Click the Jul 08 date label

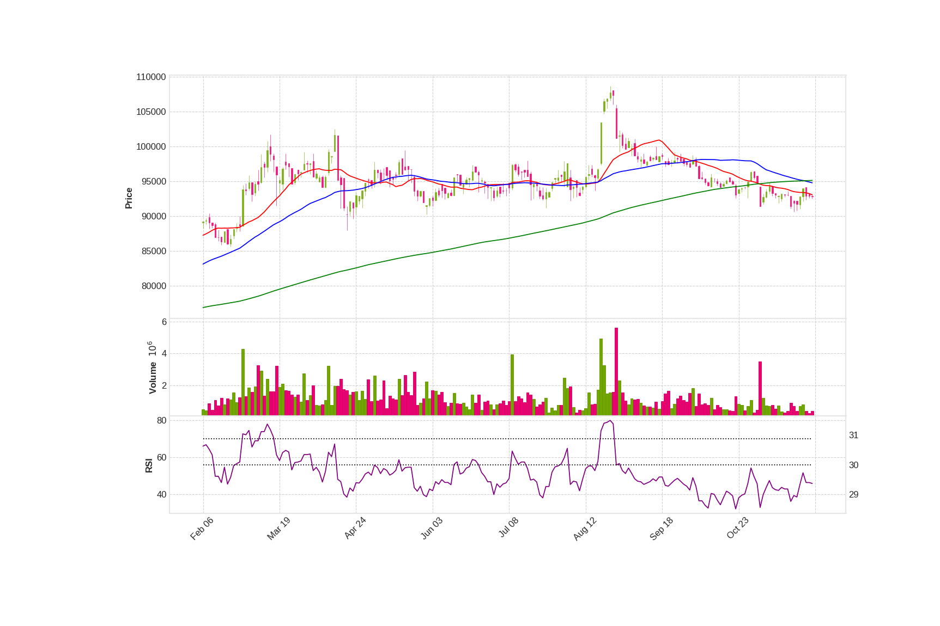pos(508,528)
